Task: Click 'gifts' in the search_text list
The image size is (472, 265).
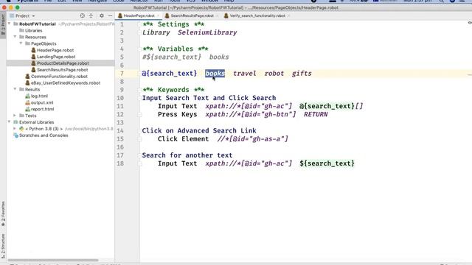Action: [x=302, y=74]
